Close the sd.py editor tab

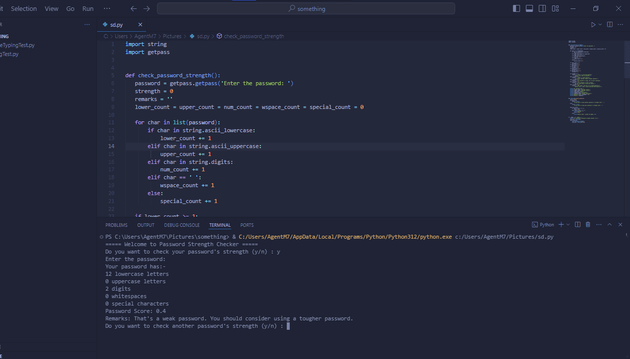pyautogui.click(x=140, y=24)
